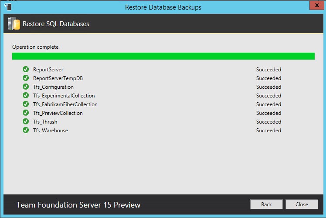Click the green checkmark beside Tfs_Thrash
326x218 pixels.
click(26, 122)
